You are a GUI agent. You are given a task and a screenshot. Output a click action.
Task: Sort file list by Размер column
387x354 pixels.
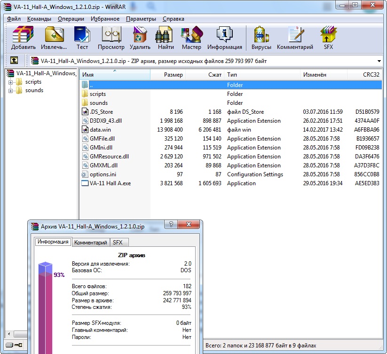coord(168,74)
